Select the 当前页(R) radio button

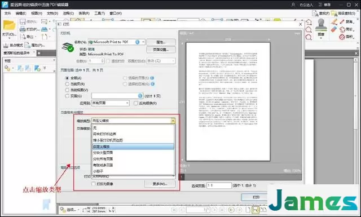67,84
